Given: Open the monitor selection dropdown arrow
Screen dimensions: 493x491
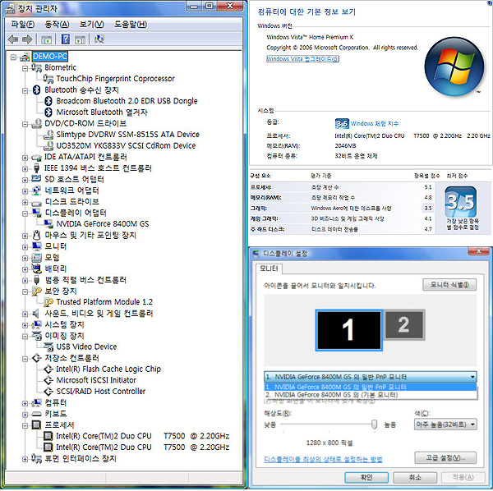Looking at the screenshot, I should click(x=472, y=377).
